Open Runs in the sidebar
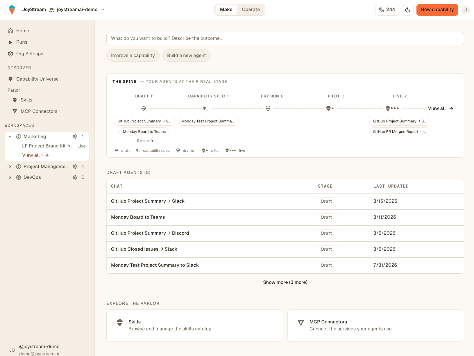 coord(22,42)
